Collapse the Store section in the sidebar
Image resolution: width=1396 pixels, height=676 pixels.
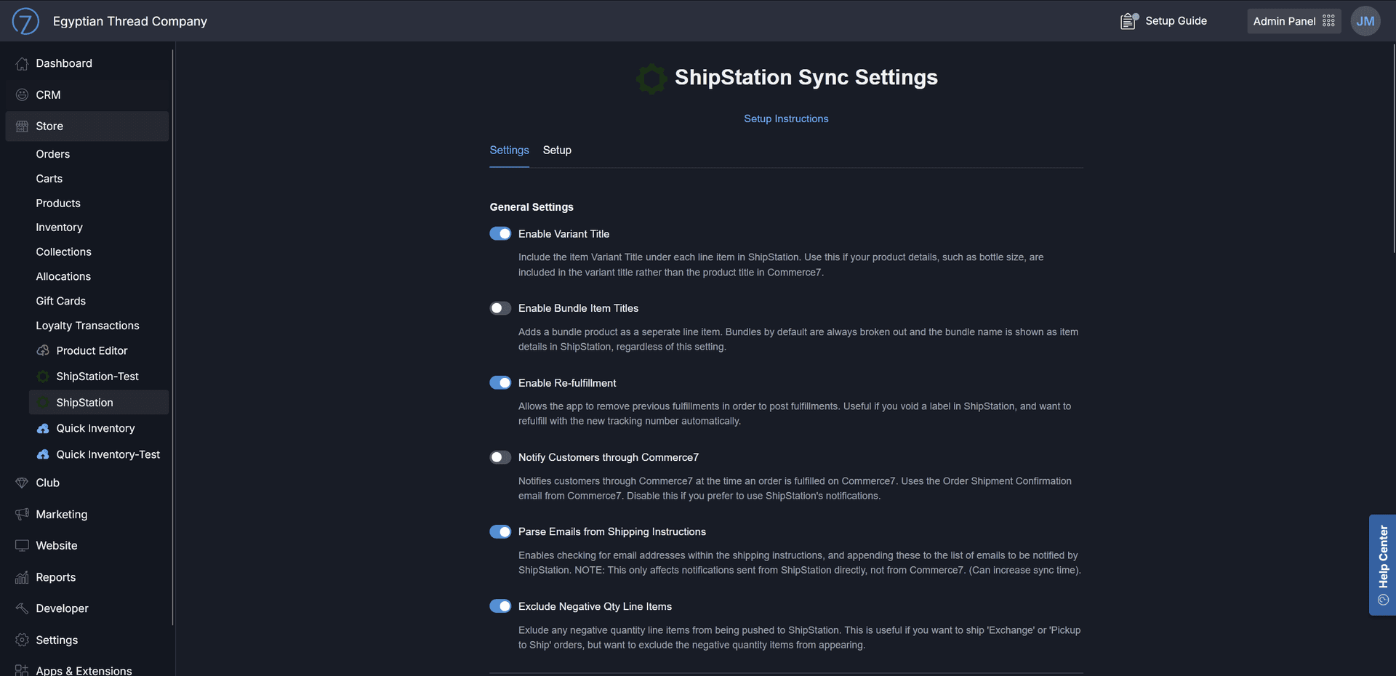pos(49,126)
